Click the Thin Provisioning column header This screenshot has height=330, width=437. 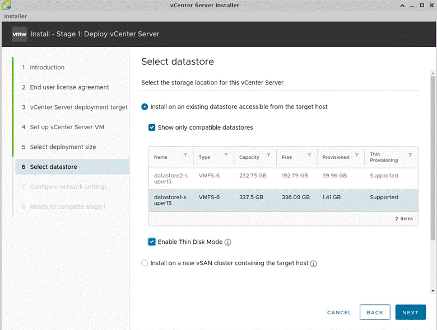(384, 157)
